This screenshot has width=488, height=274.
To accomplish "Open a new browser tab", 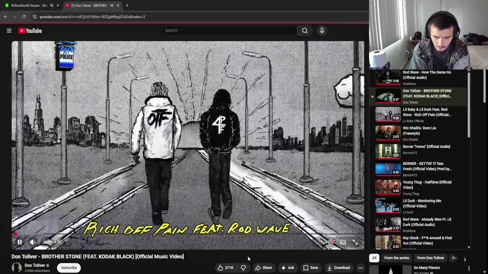I will (127, 5).
